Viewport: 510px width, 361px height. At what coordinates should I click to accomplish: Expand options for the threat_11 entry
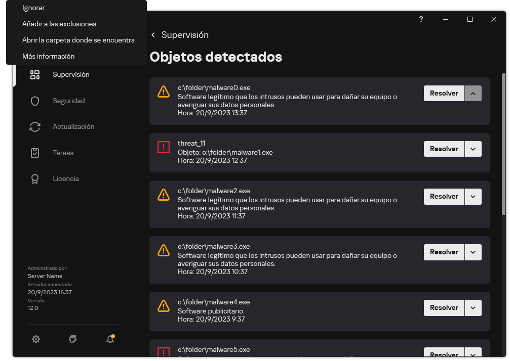(473, 149)
